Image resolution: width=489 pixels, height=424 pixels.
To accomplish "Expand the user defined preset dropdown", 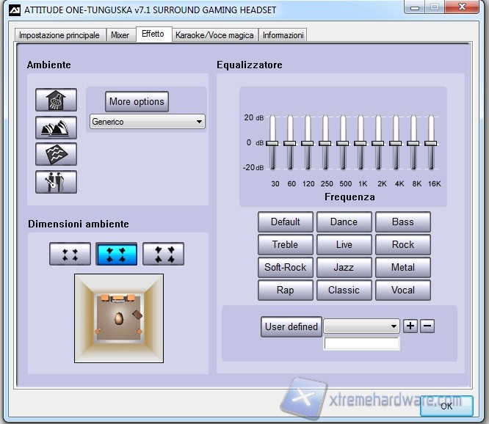I will coord(361,326).
